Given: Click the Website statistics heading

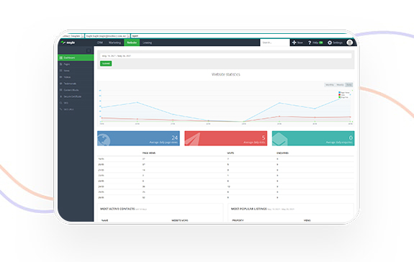Looking at the screenshot, I should [226, 74].
